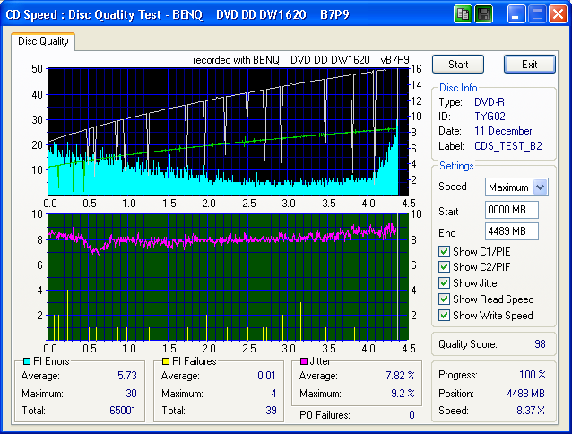Toggle the Show C2/PIF checkbox
This screenshot has width=572, height=434.
click(x=445, y=267)
